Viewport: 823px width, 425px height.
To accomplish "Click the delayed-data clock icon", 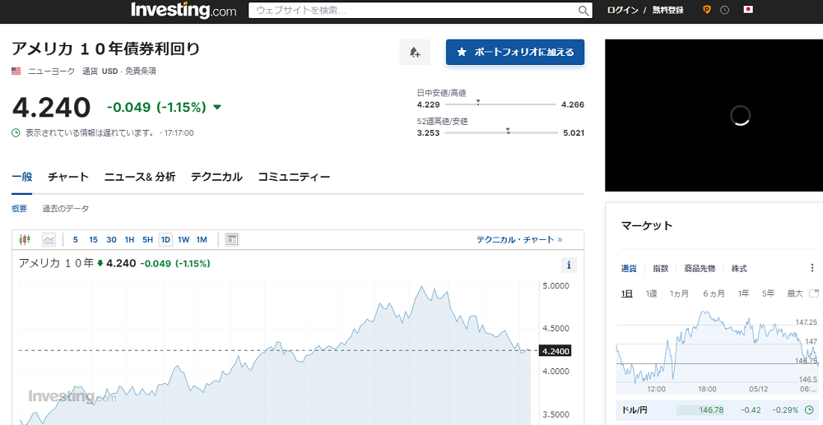I will point(16,133).
